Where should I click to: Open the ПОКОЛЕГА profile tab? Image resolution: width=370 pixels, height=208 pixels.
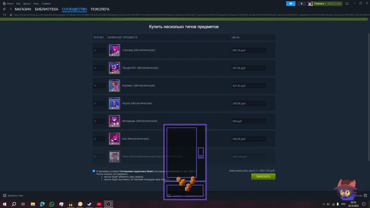point(100,9)
